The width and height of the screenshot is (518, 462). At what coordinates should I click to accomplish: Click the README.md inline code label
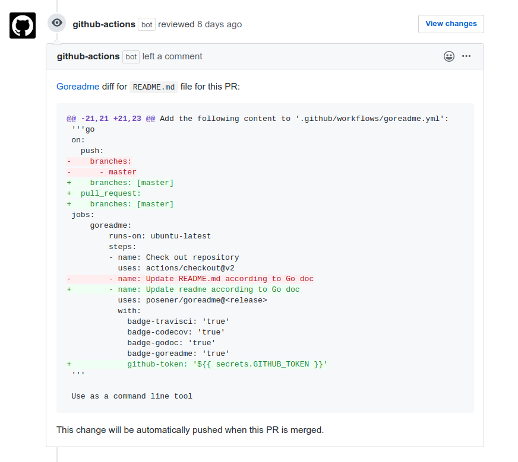coord(153,87)
